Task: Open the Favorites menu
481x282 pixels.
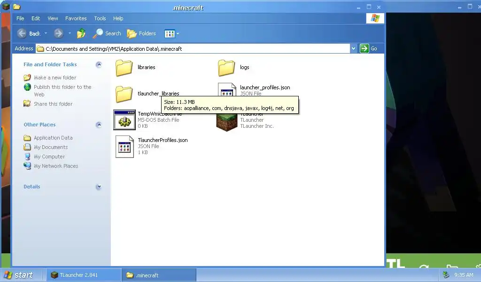Action: point(76,18)
